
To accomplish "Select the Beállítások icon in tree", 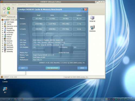I will pyautogui.click(x=5, y=47).
